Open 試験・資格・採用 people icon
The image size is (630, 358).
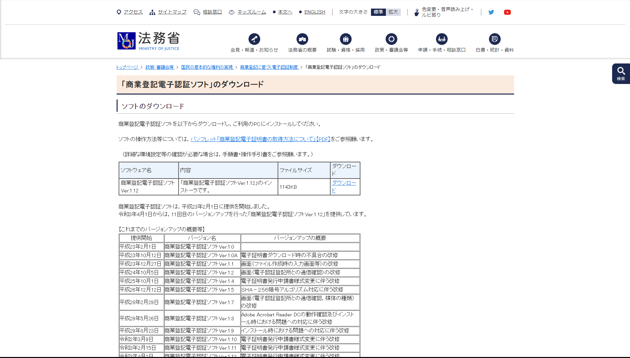click(x=345, y=39)
